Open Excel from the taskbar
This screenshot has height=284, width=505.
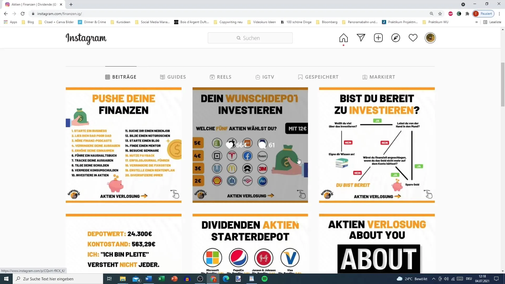(x=161, y=279)
